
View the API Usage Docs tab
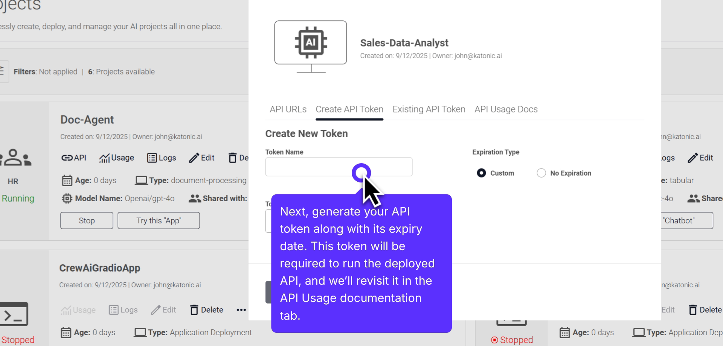(x=506, y=109)
